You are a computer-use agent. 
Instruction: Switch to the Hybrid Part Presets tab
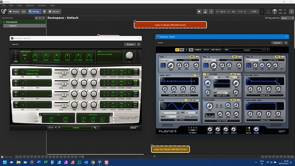click(x=216, y=50)
